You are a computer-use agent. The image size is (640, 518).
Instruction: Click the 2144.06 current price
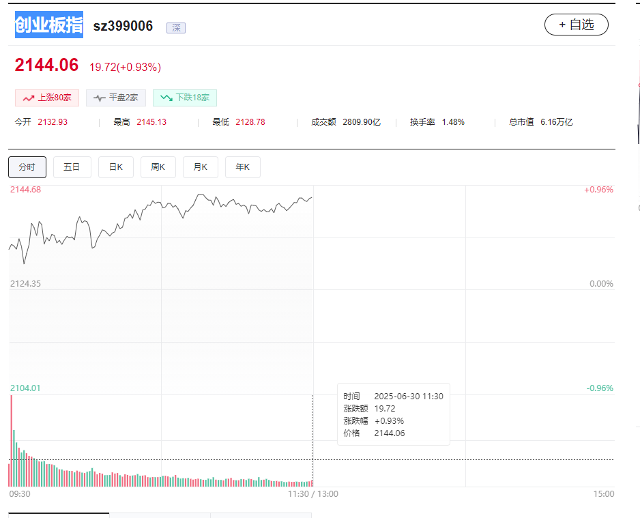[47, 66]
